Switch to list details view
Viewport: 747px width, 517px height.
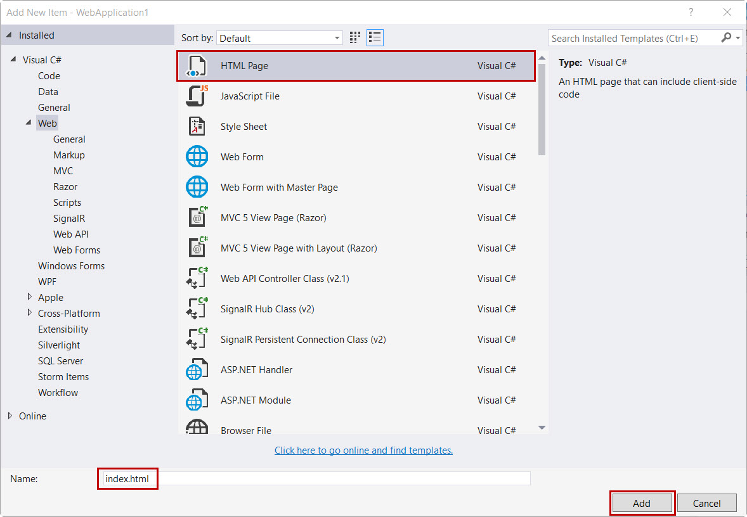click(x=375, y=37)
